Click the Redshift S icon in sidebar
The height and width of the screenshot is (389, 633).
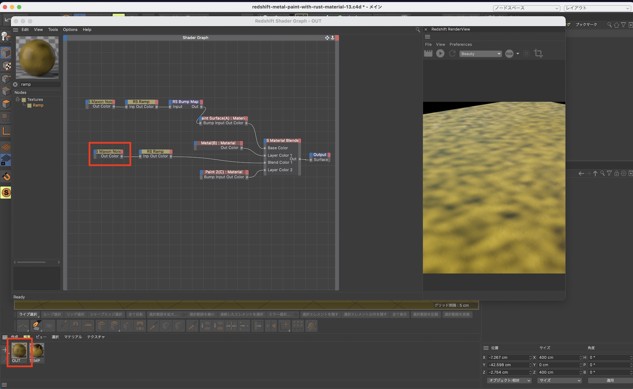point(6,193)
